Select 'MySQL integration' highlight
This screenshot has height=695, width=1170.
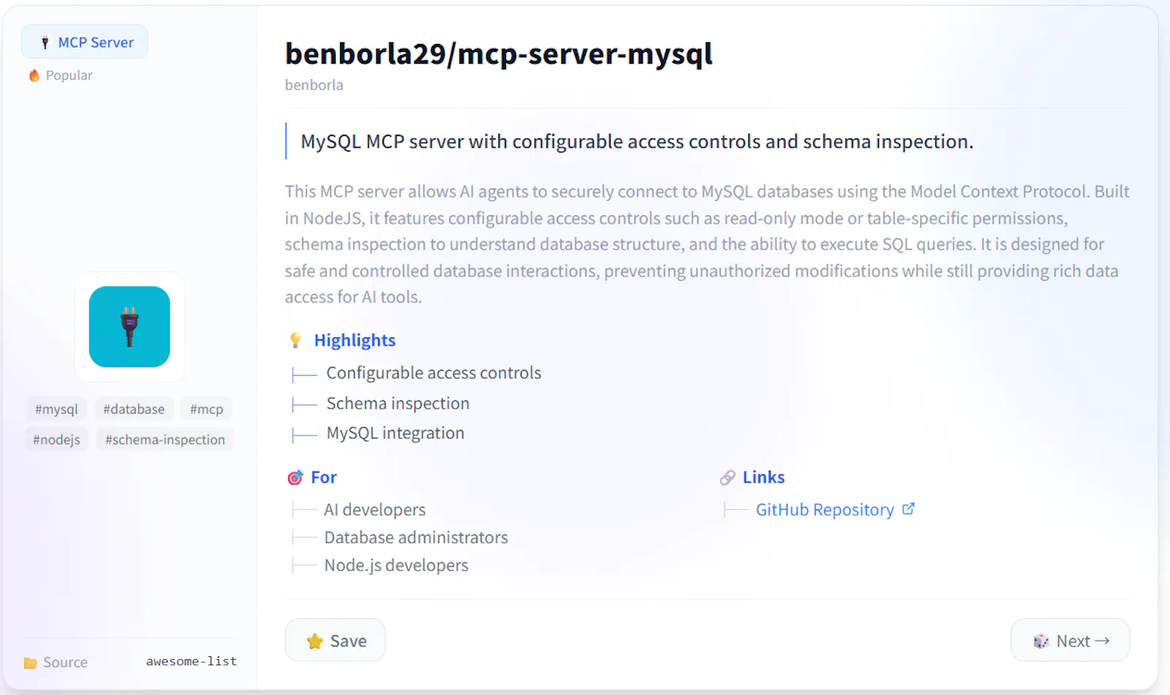(x=395, y=433)
